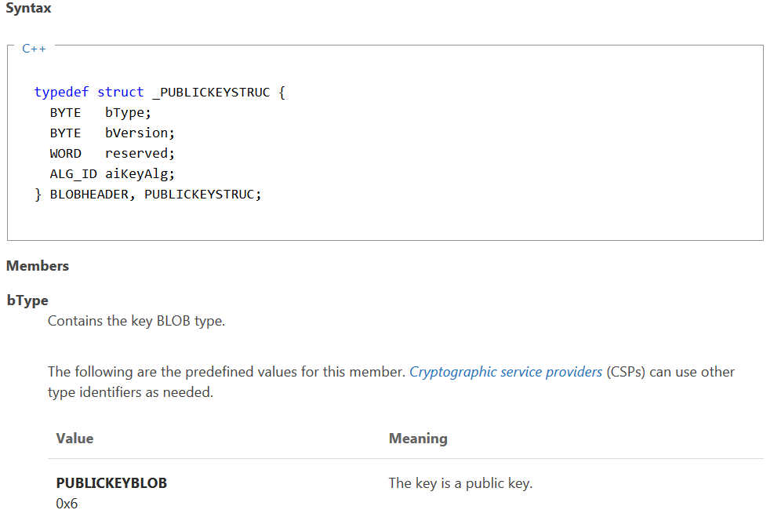Viewport: 781px width, 517px height.
Task: Click the BLOBHEADER type name
Action: 89,195
